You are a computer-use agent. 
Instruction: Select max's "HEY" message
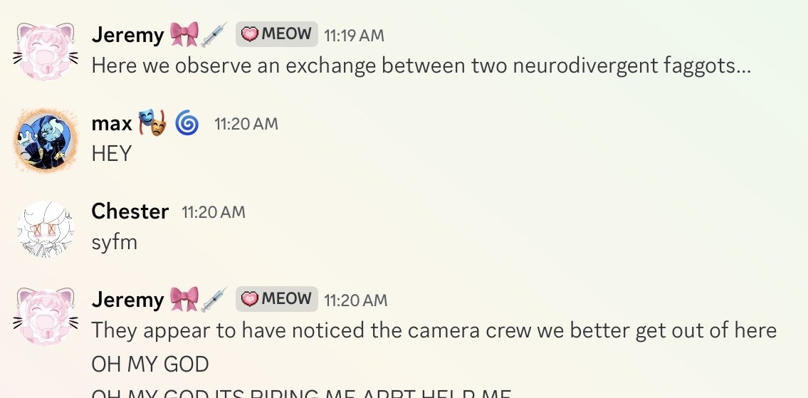point(112,154)
